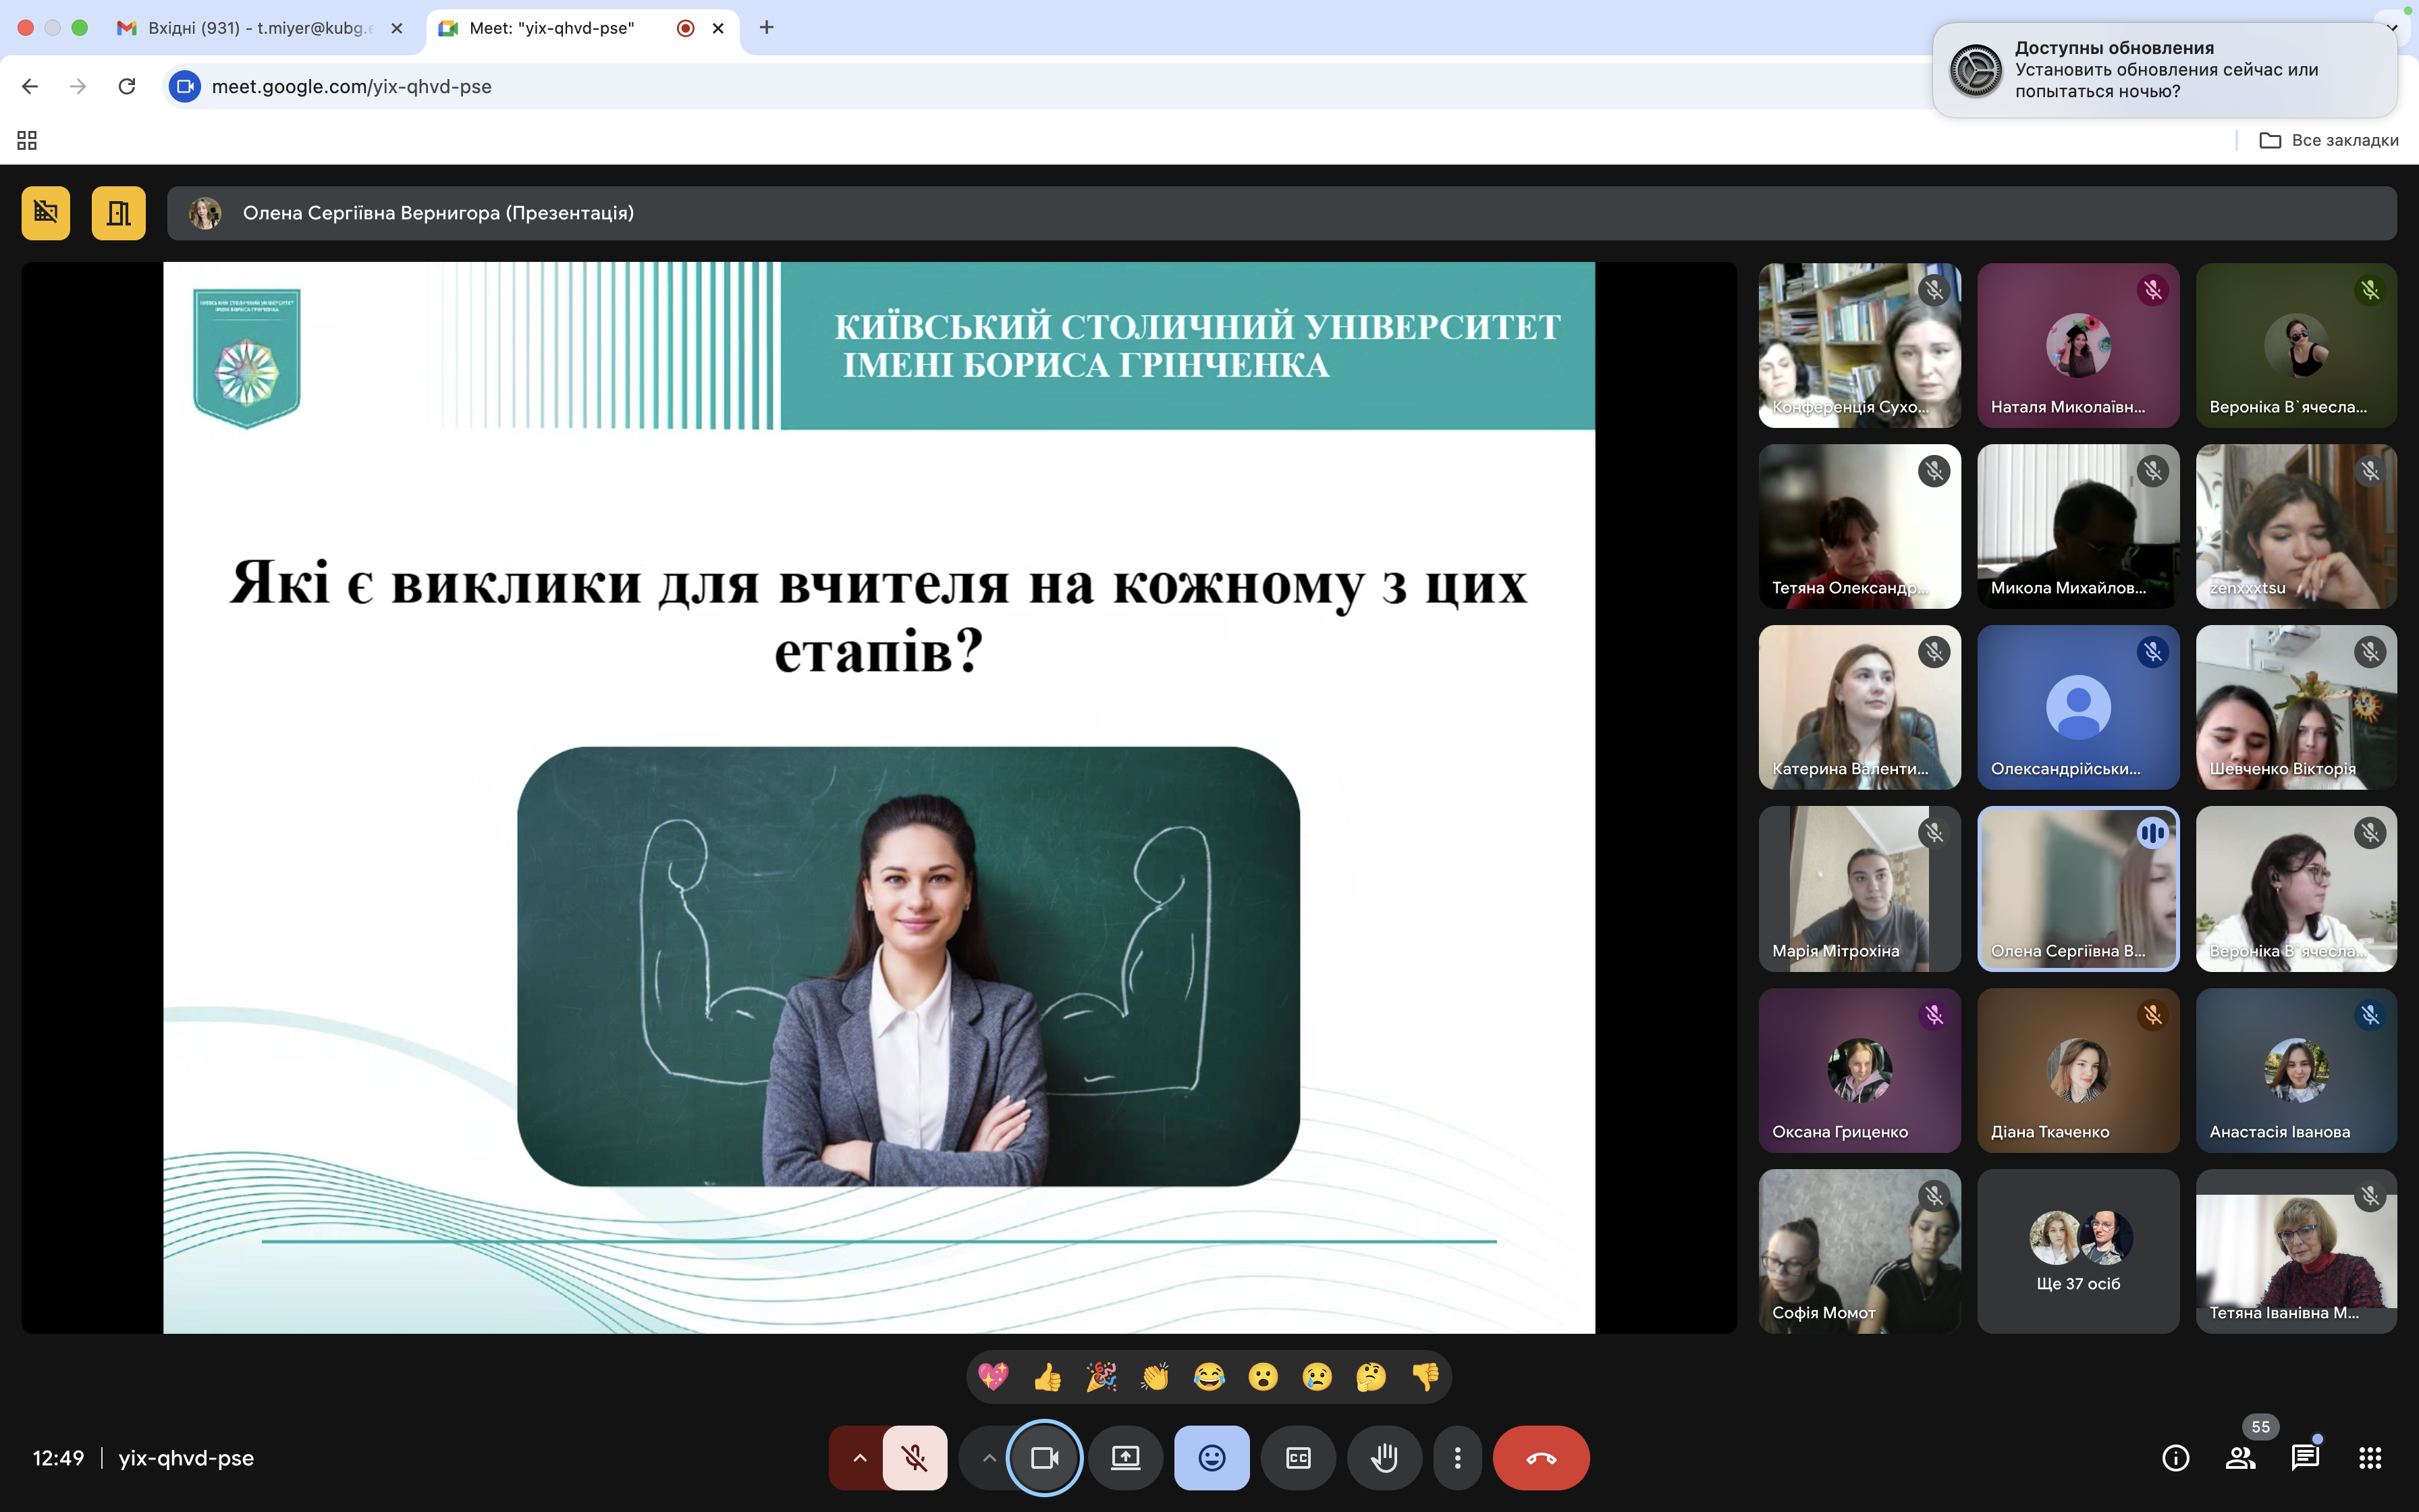Raise hand with the hand button
The width and height of the screenshot is (2419, 1512).
[1384, 1458]
